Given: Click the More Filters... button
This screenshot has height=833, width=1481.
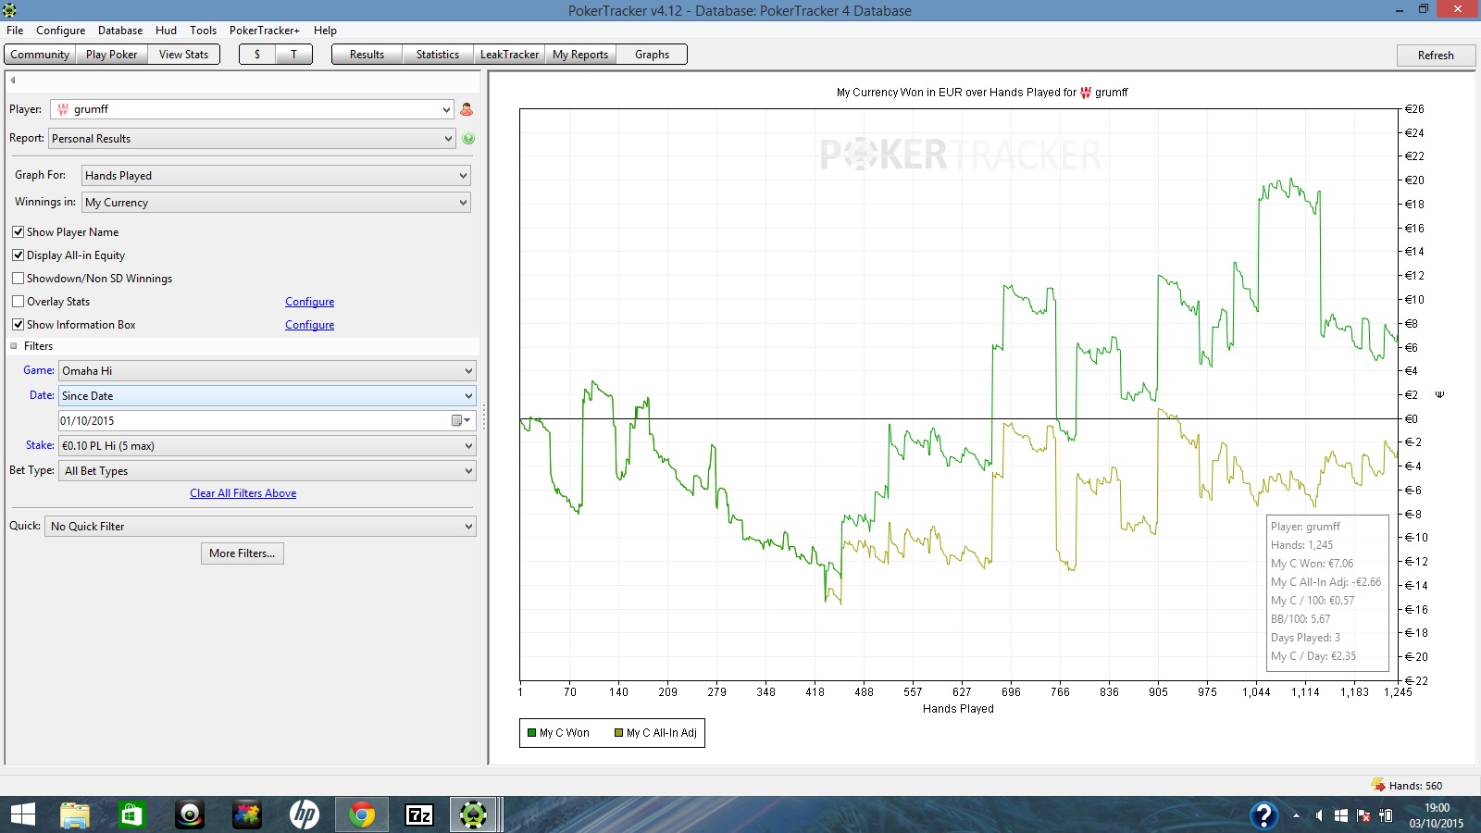Looking at the screenshot, I should tap(243, 553).
